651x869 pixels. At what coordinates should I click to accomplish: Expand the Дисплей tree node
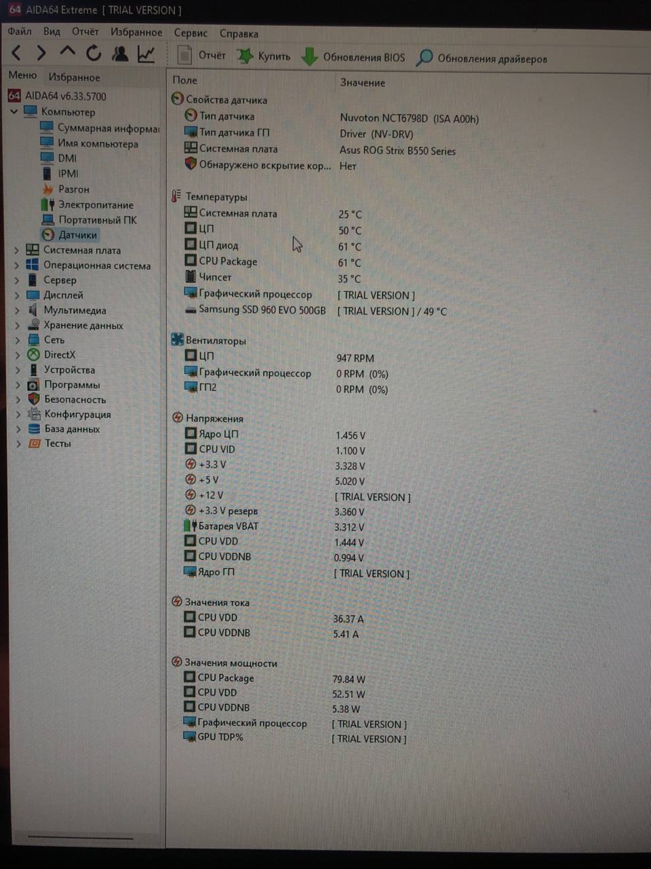[x=17, y=295]
